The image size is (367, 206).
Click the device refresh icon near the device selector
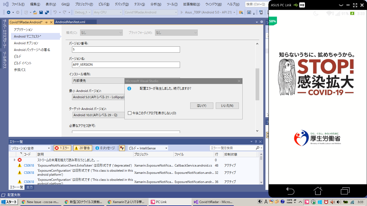tap(261, 12)
